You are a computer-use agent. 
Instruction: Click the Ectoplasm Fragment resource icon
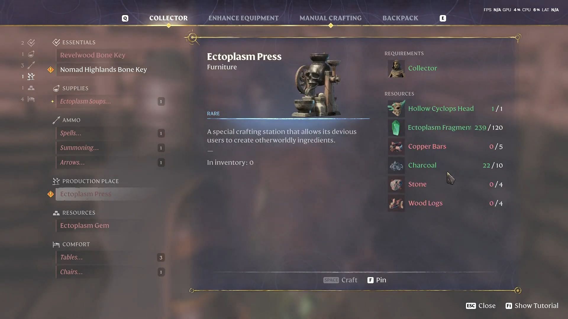(395, 127)
